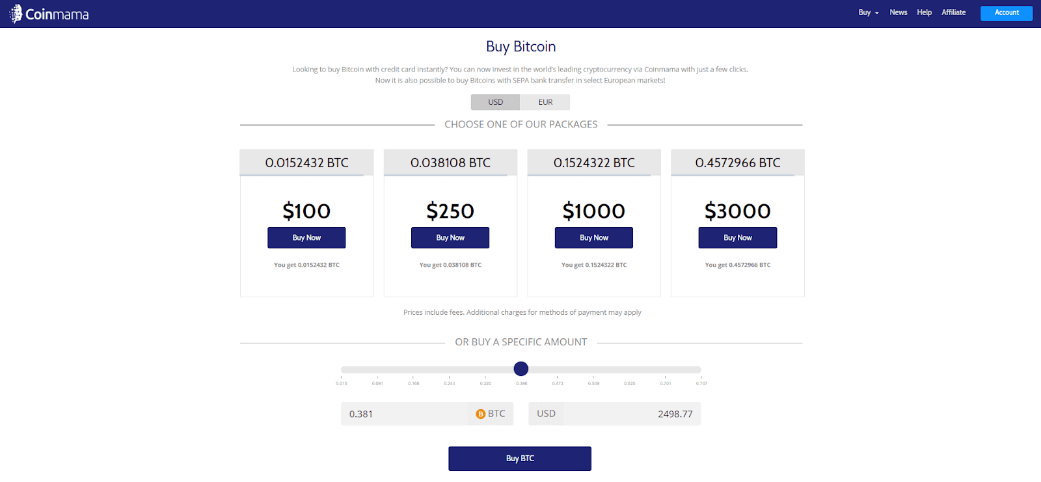Screen dimensions: 1041x482
Task: Focus the USD amount input field
Action: (x=632, y=414)
